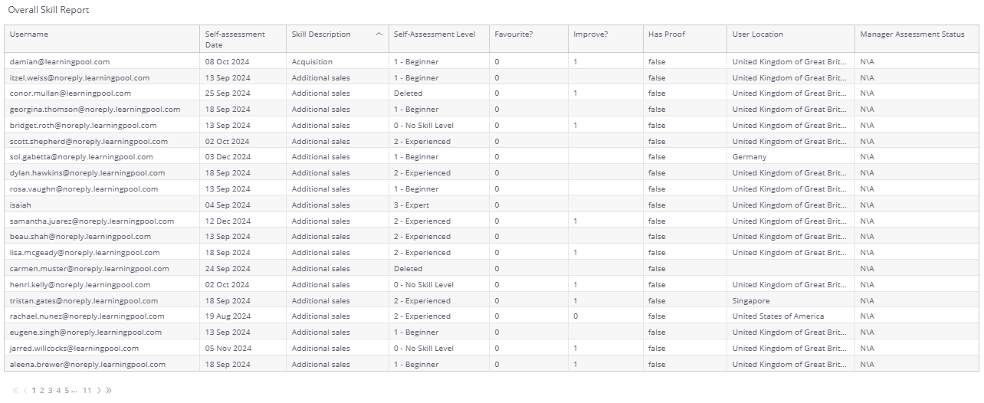Click the first page double-arrow

(x=15, y=391)
